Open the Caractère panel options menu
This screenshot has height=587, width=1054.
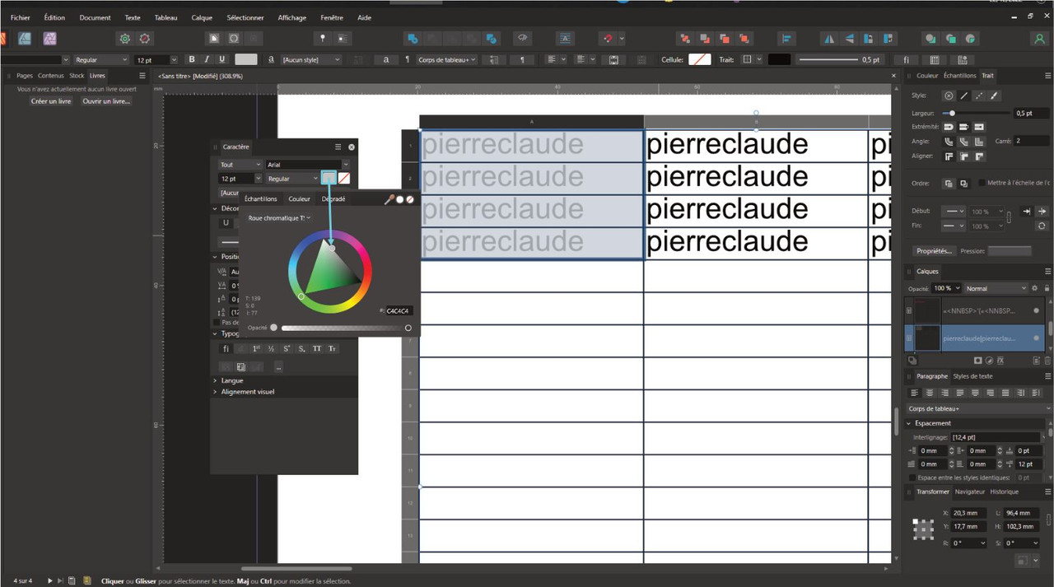(338, 147)
